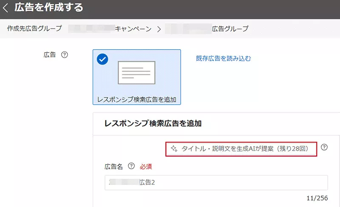Click the 広告名 field label

[x=113, y=166]
